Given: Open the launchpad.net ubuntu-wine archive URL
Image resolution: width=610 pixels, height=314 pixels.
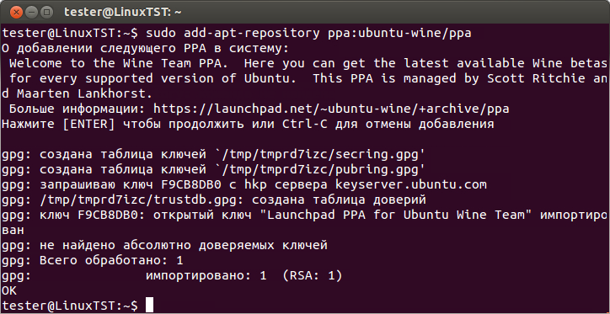Looking at the screenshot, I should point(331,109).
